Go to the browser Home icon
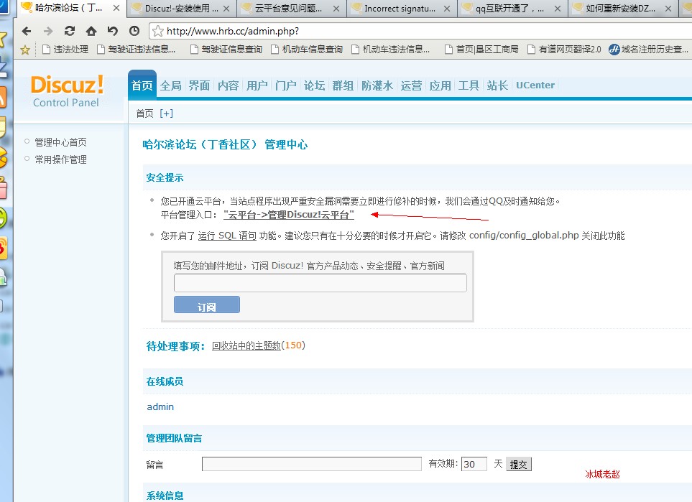Screen dimensions: 692x502 pos(91,31)
